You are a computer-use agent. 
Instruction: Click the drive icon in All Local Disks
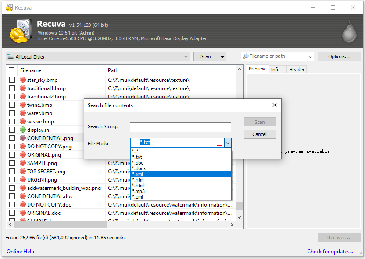11,56
